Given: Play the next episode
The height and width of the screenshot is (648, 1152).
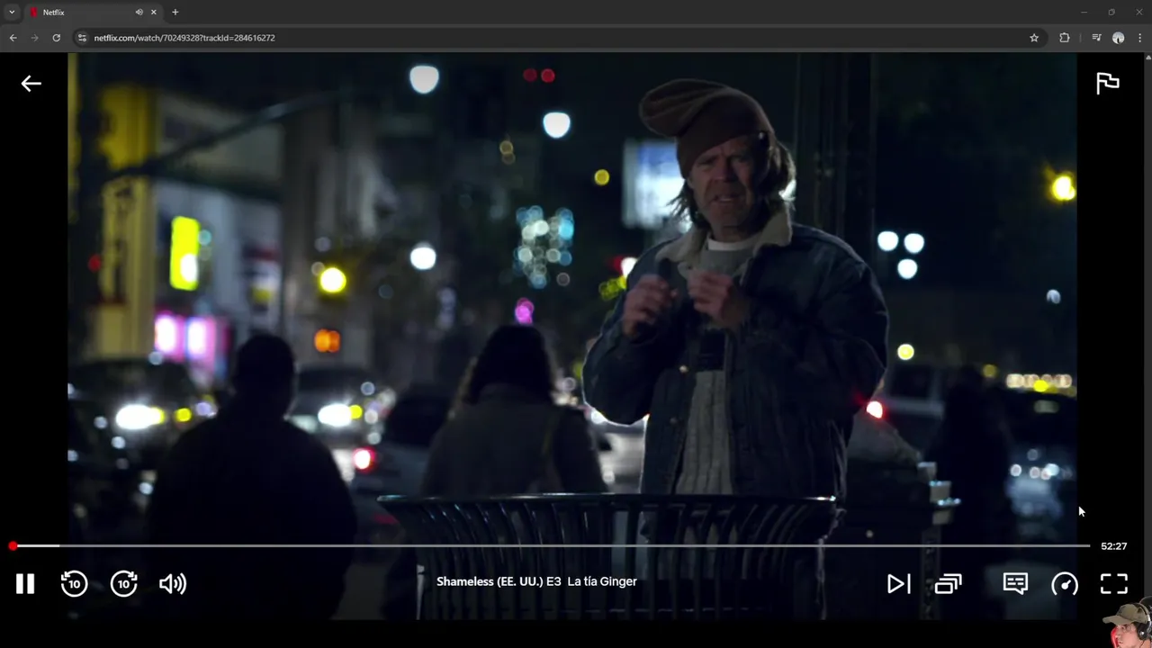Looking at the screenshot, I should [x=898, y=584].
